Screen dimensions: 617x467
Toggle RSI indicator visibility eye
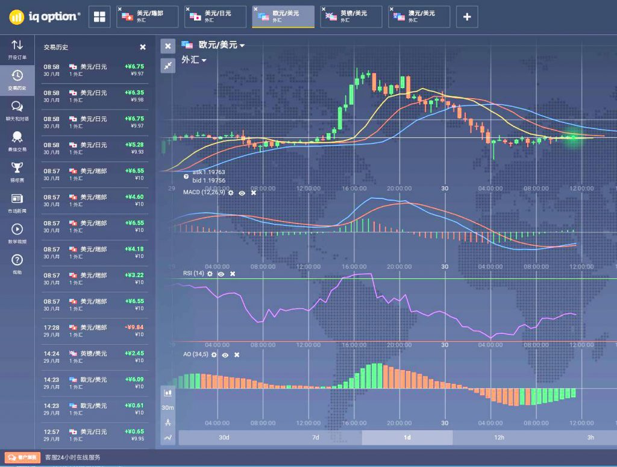(x=221, y=274)
